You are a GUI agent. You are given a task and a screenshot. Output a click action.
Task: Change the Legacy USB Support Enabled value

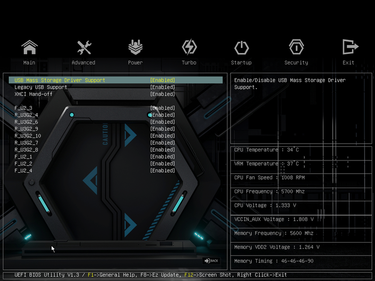162,87
